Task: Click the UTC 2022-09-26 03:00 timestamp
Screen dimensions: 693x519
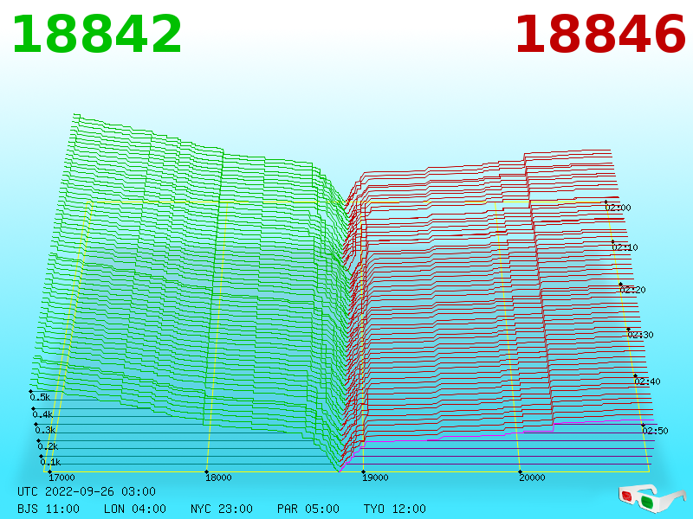Action: coord(87,491)
